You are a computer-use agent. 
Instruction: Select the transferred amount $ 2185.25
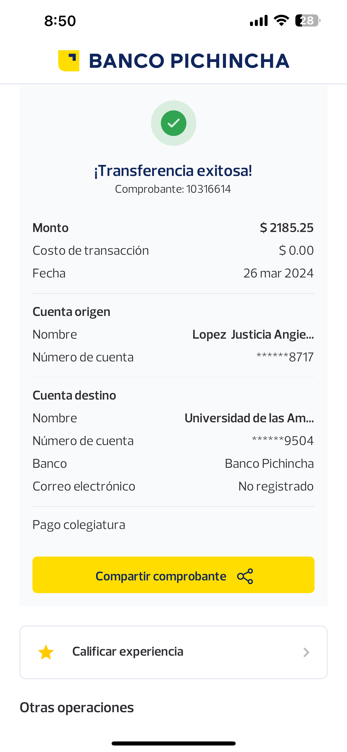click(x=287, y=228)
